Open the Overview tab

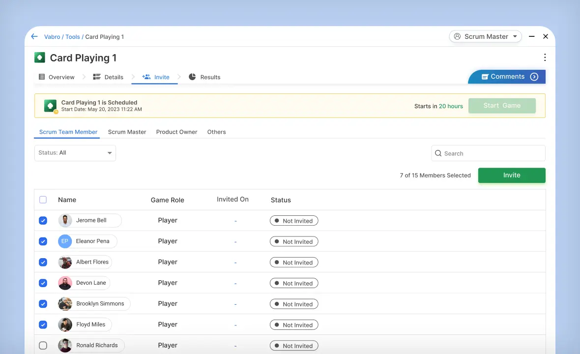[x=57, y=77]
